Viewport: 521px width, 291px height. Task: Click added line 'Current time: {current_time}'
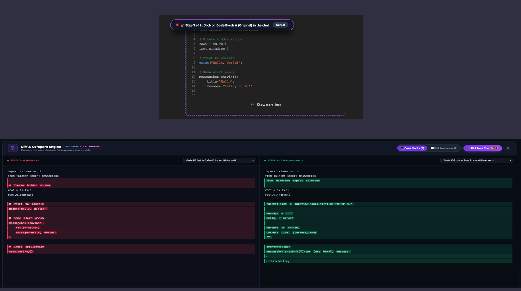(x=388, y=233)
